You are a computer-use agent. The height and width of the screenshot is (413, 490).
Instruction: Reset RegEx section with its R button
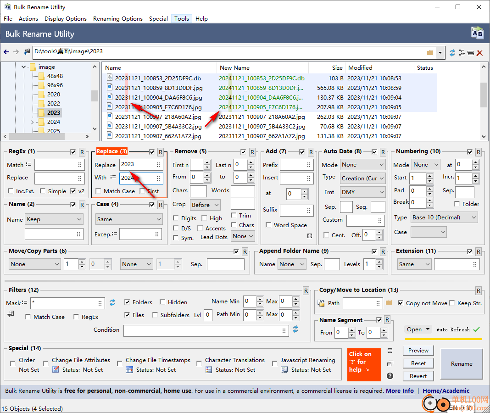click(x=82, y=152)
